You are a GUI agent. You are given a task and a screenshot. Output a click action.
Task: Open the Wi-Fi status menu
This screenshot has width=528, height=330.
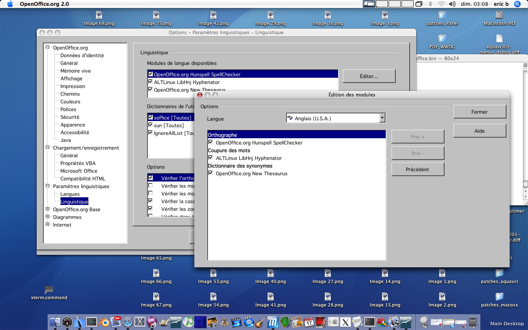pyautogui.click(x=441, y=4)
